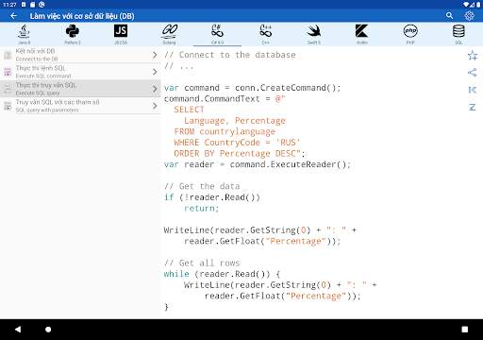Viewport: 483px width, 340px height.
Task: Click the 'while (reader.Read()) {' line
Action: [x=222, y=274]
